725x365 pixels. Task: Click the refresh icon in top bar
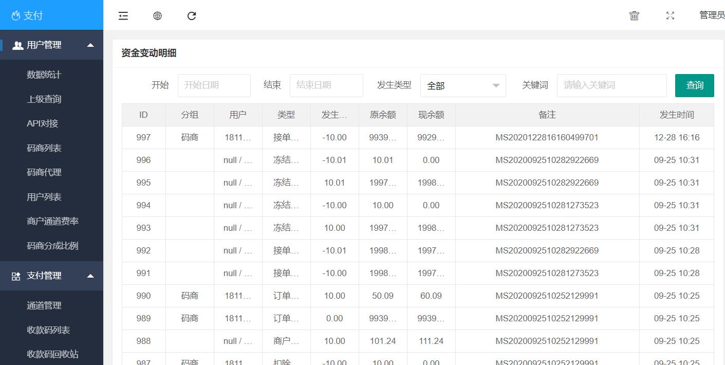click(x=192, y=16)
